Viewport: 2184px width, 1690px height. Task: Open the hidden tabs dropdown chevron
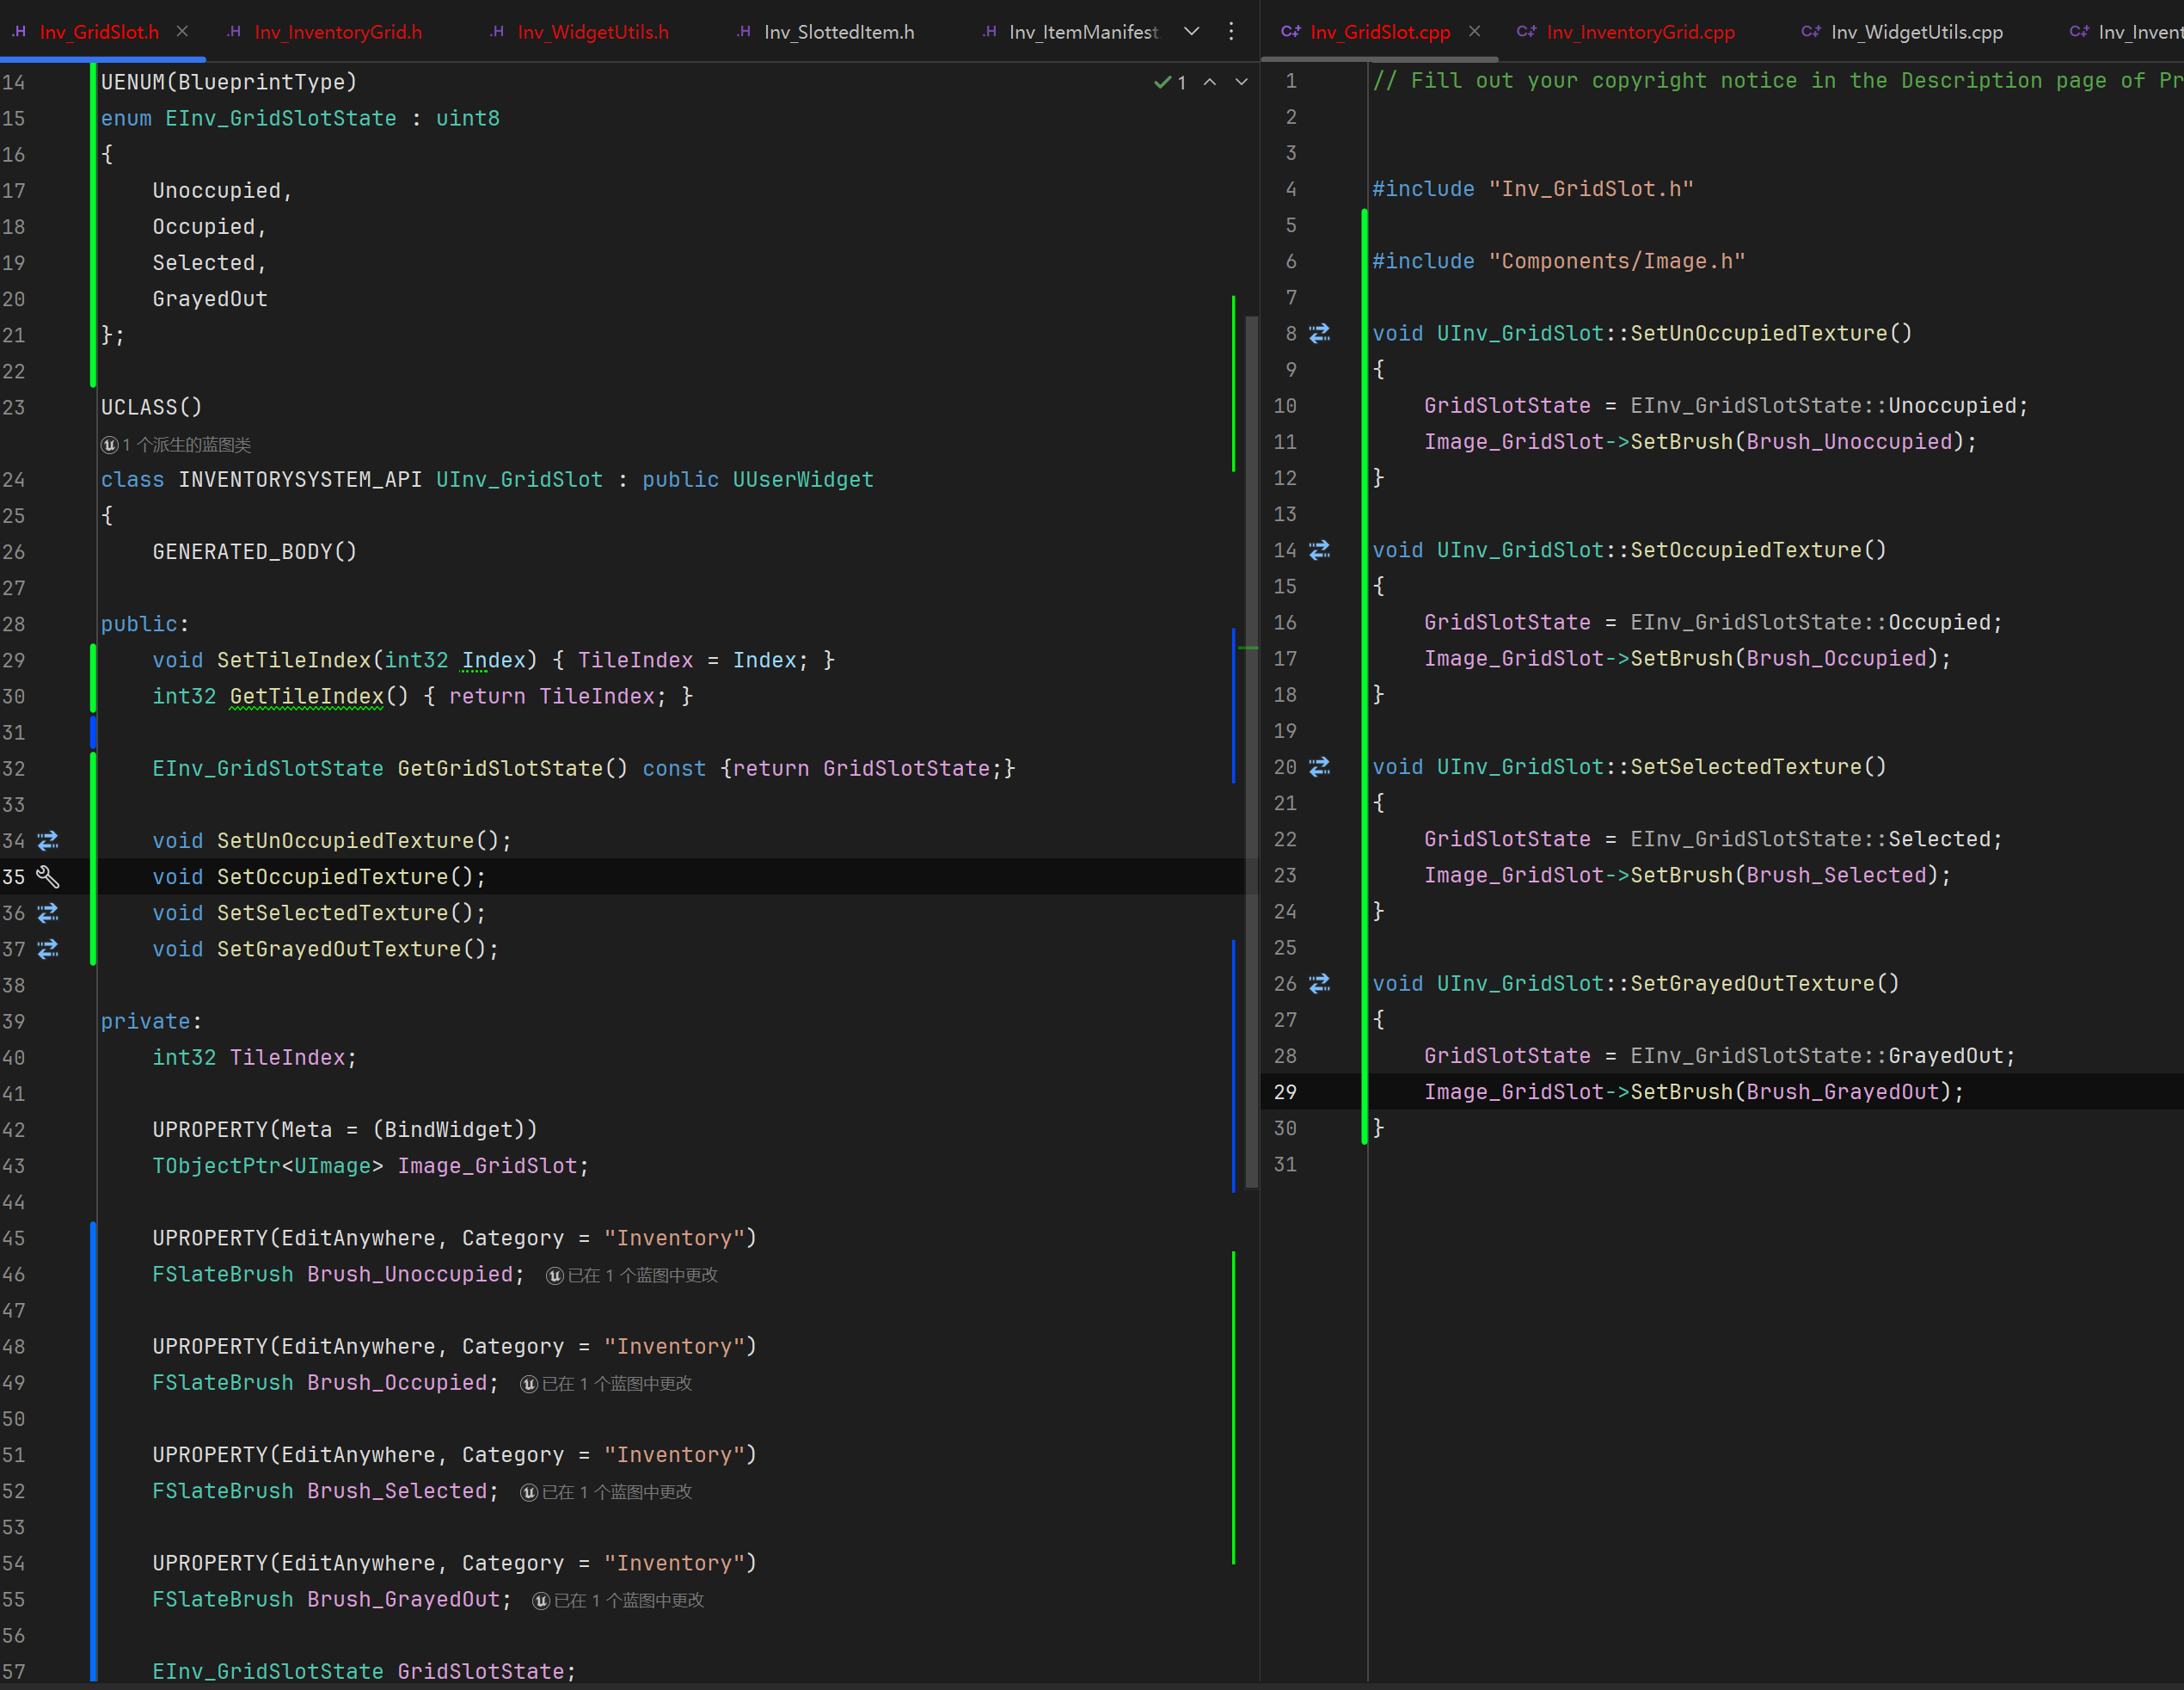[x=1192, y=32]
